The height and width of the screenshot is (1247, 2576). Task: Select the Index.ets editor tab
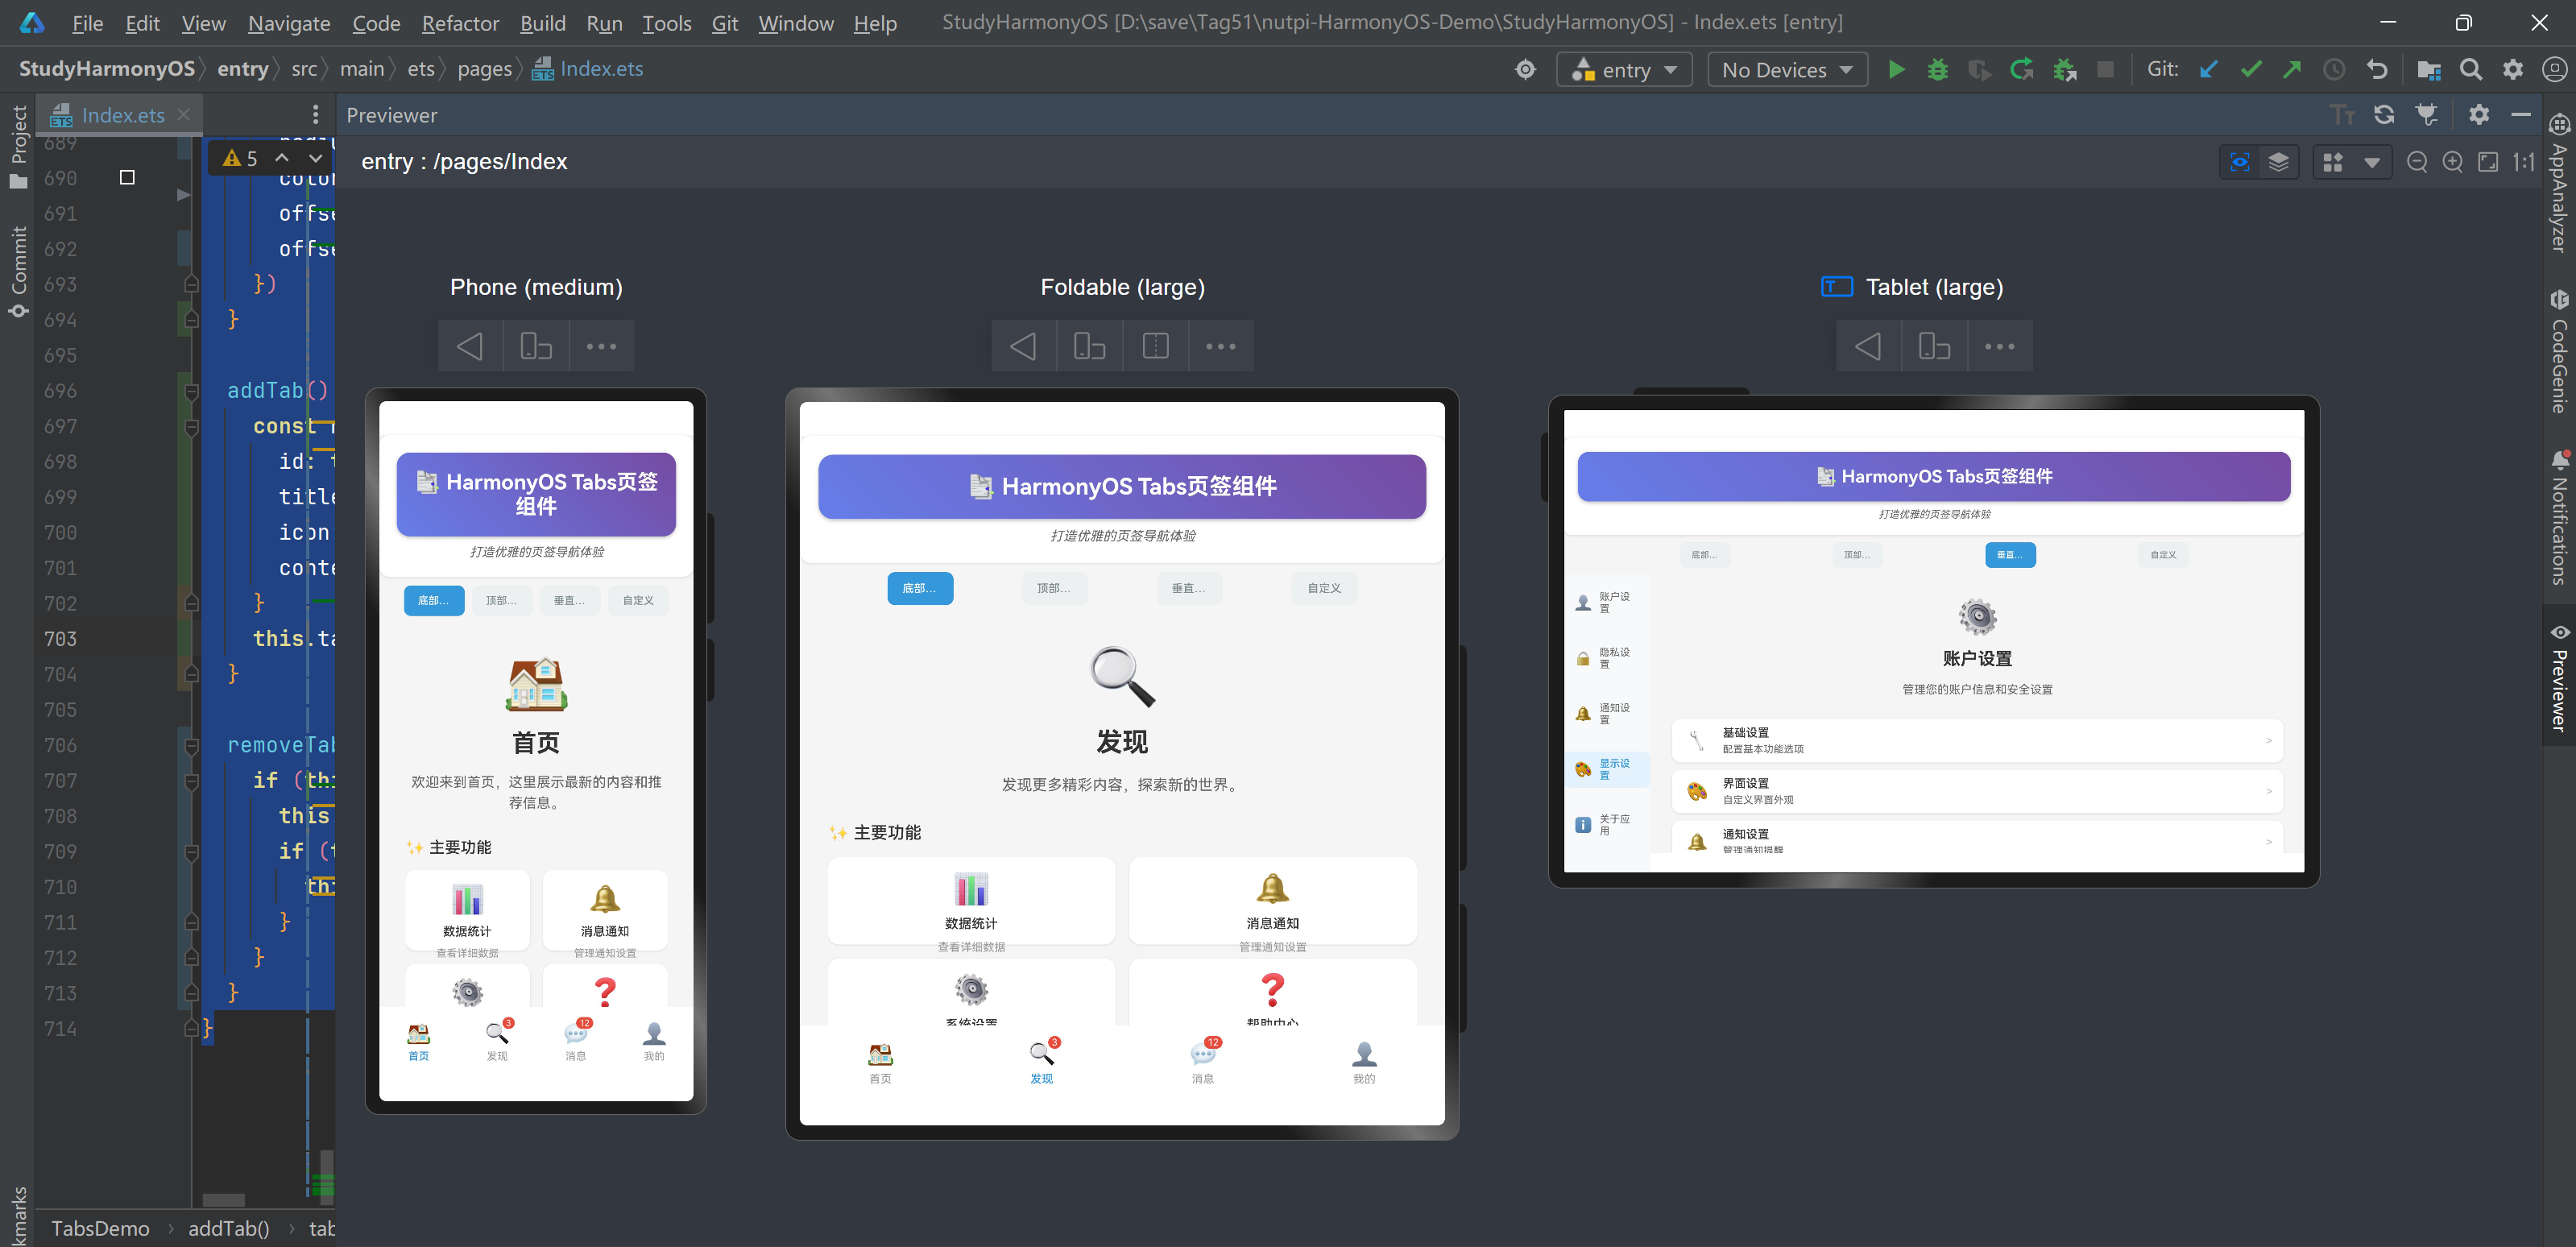click(x=122, y=115)
